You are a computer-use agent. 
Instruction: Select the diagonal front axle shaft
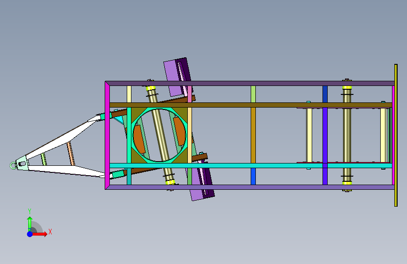[x=160, y=135]
